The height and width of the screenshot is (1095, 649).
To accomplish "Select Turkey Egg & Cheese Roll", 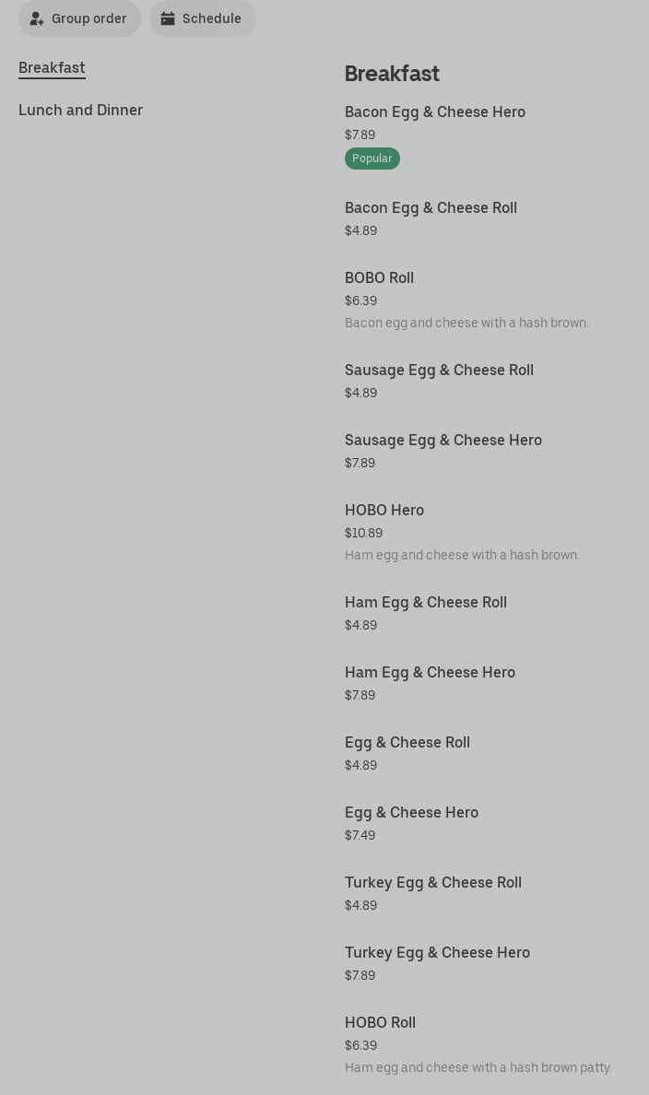I will (x=432, y=883).
